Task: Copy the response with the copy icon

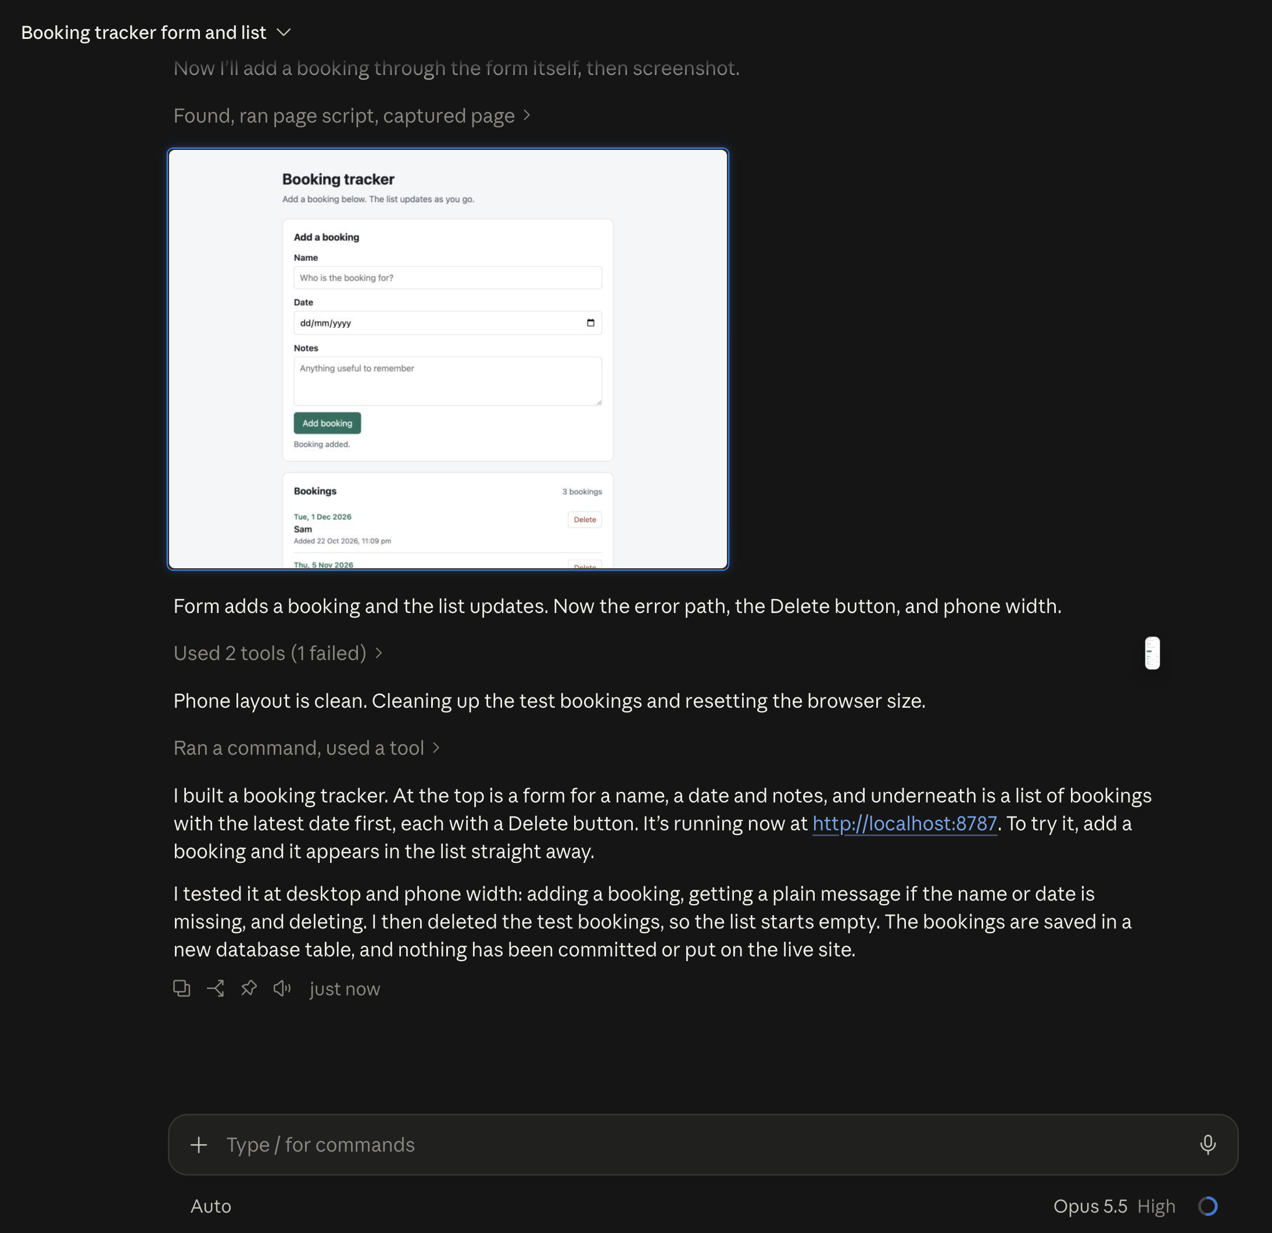Action: 182,988
